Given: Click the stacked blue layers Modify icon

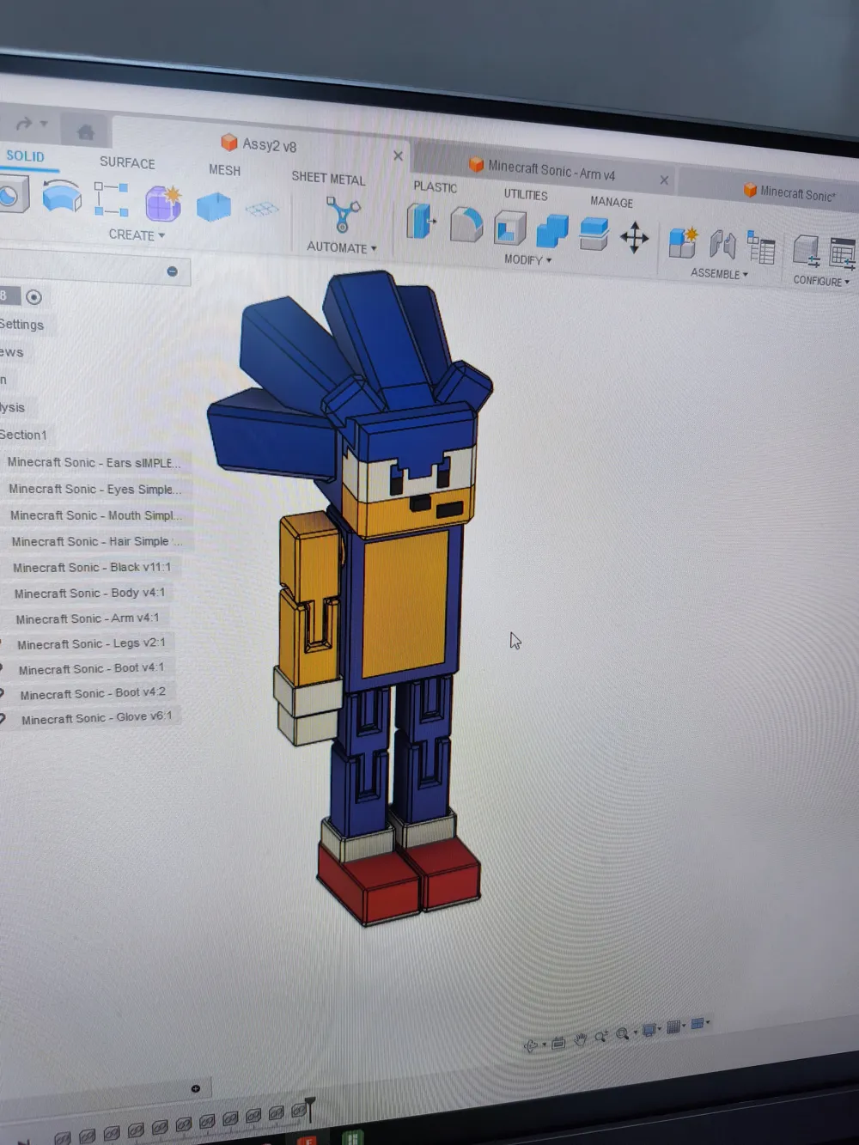Looking at the screenshot, I should (594, 234).
